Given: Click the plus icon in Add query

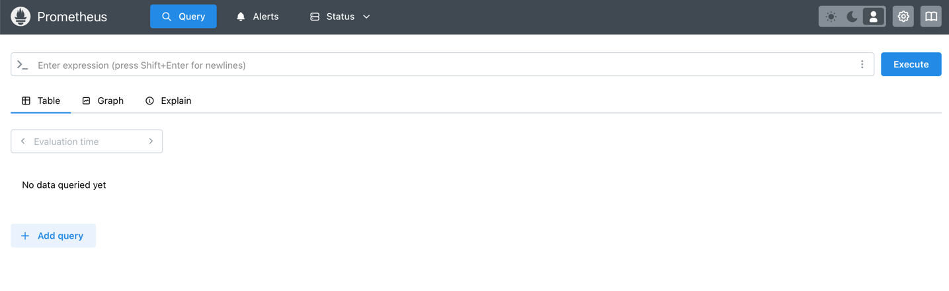Looking at the screenshot, I should pos(25,236).
